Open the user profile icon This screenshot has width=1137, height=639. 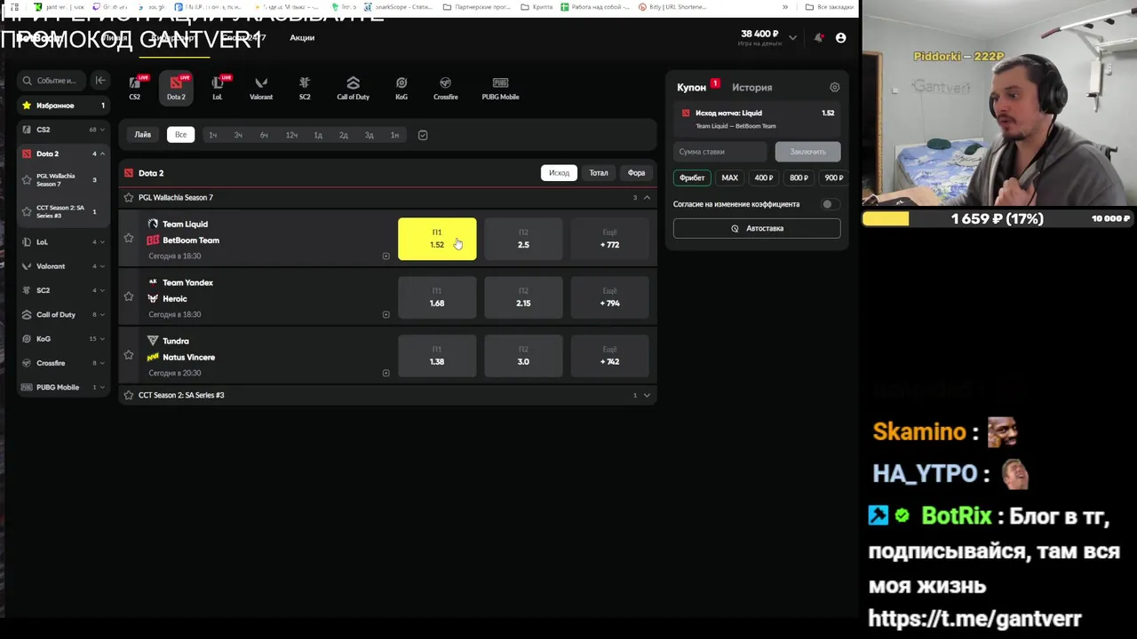point(840,37)
